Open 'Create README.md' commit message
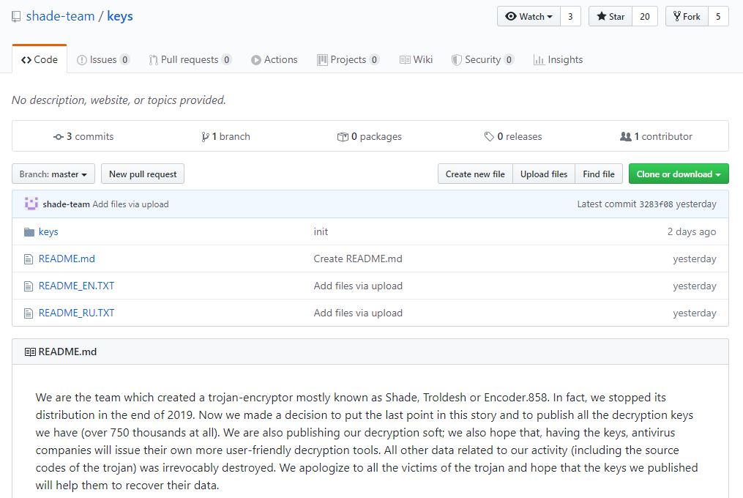743x498 pixels. point(358,259)
